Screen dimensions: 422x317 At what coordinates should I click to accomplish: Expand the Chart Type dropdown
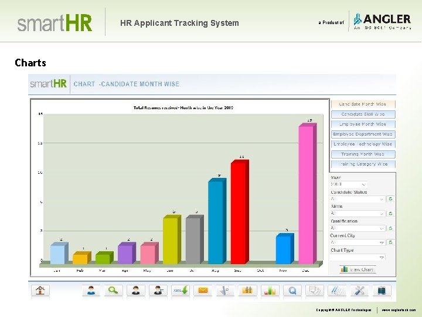click(358, 258)
